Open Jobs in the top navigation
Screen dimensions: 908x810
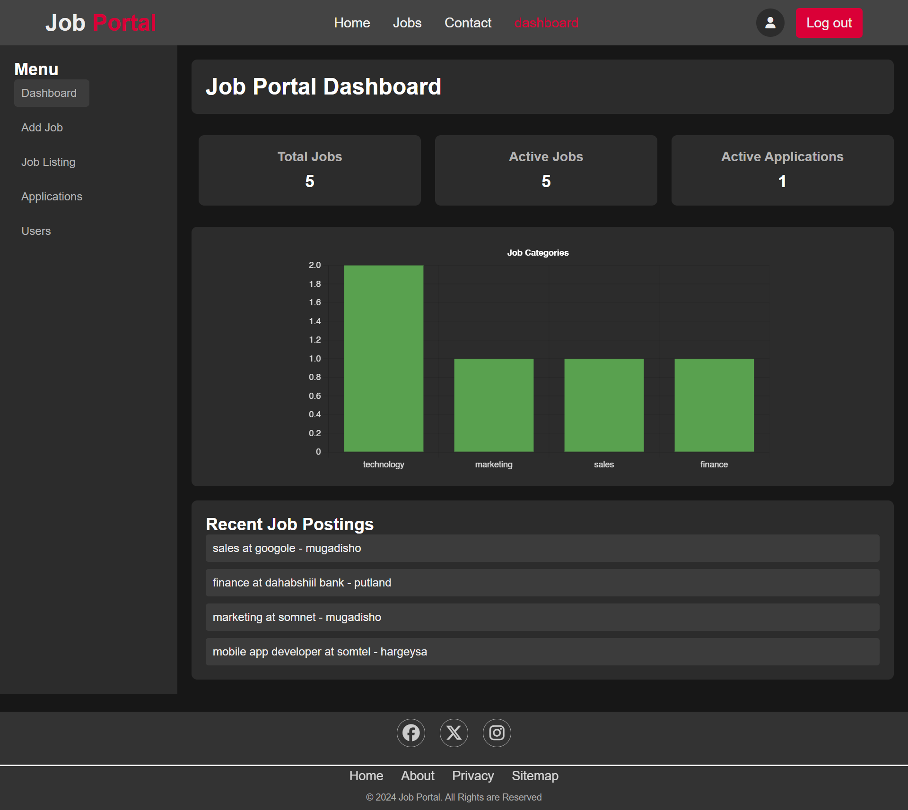click(x=407, y=23)
